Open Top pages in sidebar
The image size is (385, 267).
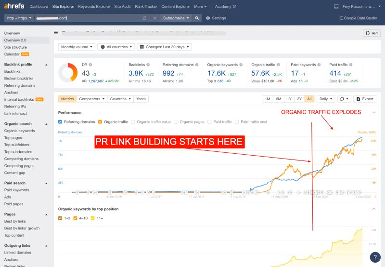pos(13,138)
